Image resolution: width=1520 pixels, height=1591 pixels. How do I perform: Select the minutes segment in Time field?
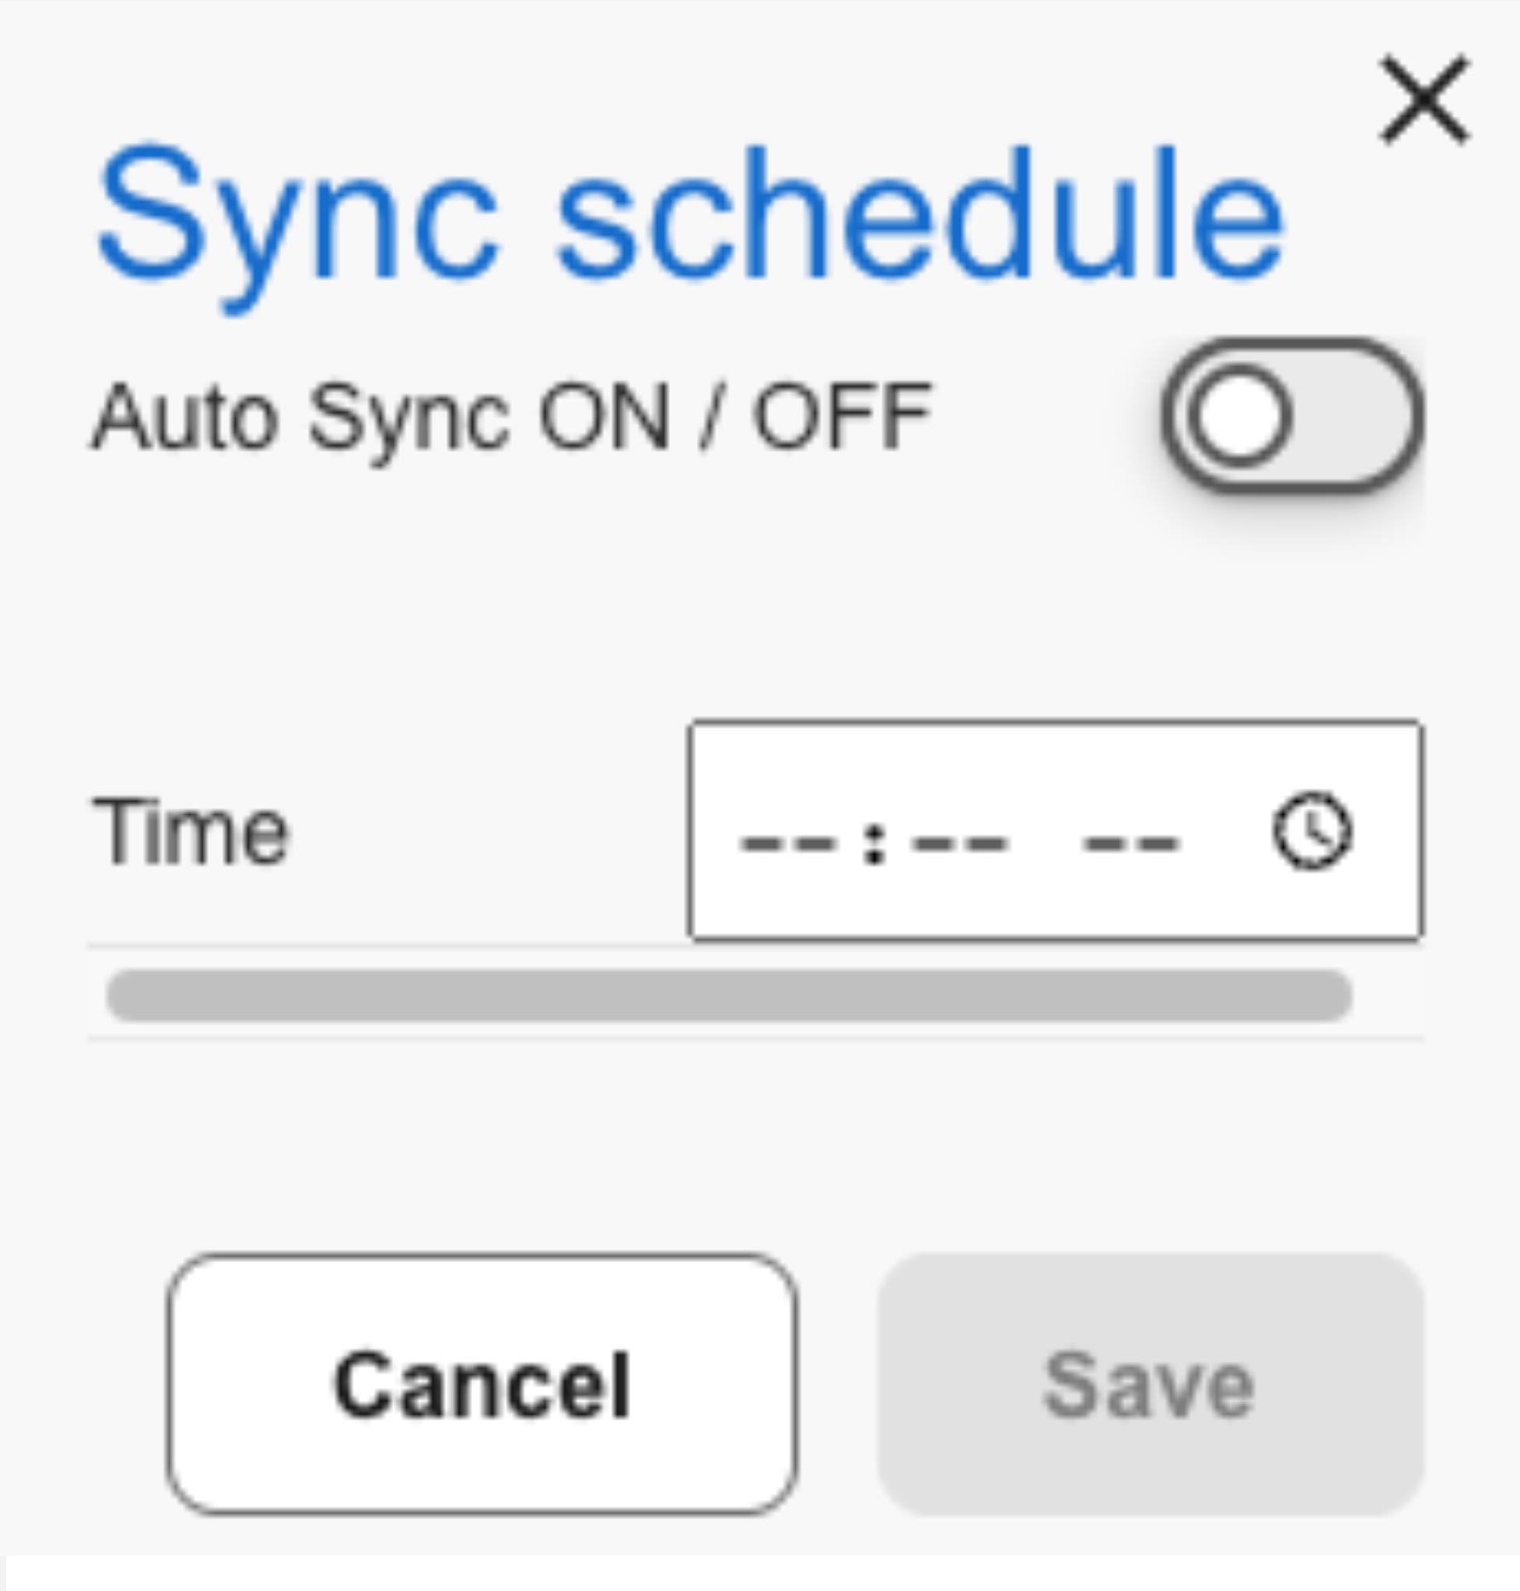[960, 843]
